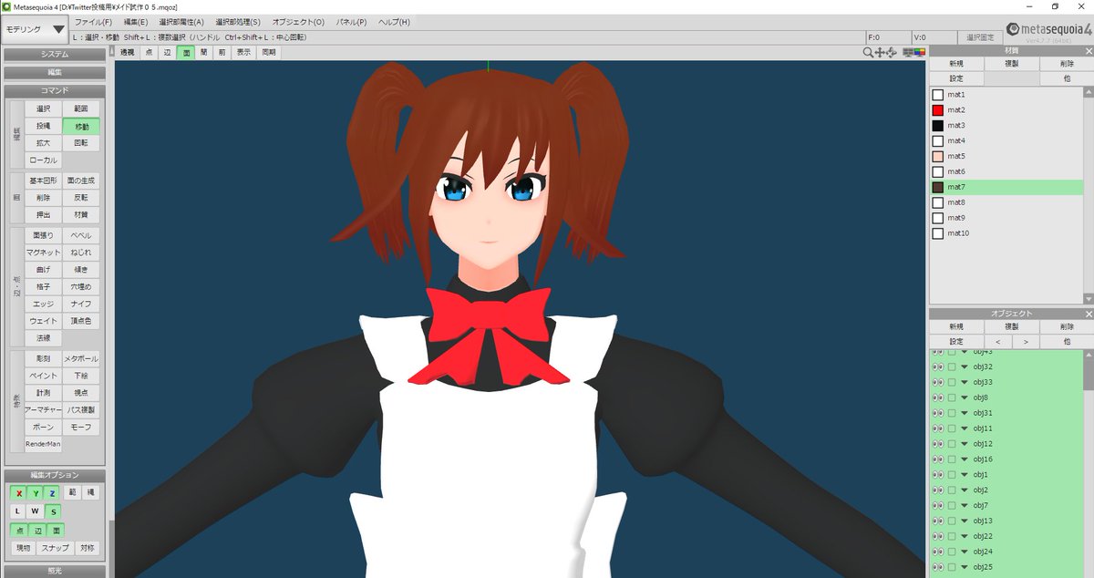This screenshot has height=578, width=1094.
Task: Close the 材質 material panel
Action: 1088,52
